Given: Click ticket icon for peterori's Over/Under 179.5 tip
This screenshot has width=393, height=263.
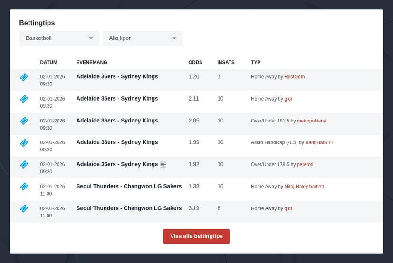Looking at the screenshot, I should [x=24, y=164].
